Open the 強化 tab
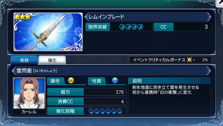Viewport: 223px width, 126px height. point(52,60)
